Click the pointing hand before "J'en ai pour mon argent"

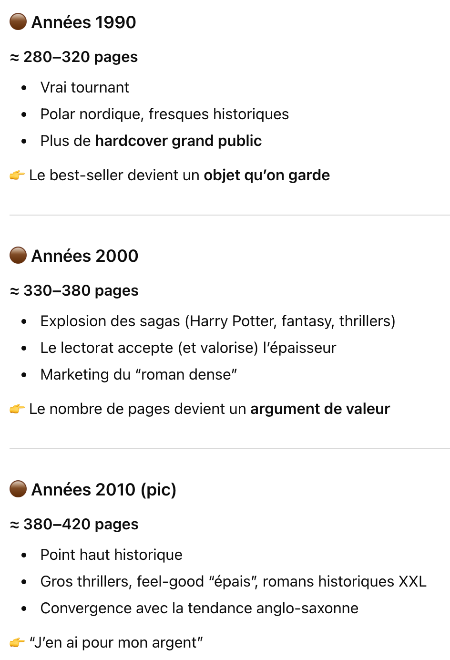(x=17, y=643)
